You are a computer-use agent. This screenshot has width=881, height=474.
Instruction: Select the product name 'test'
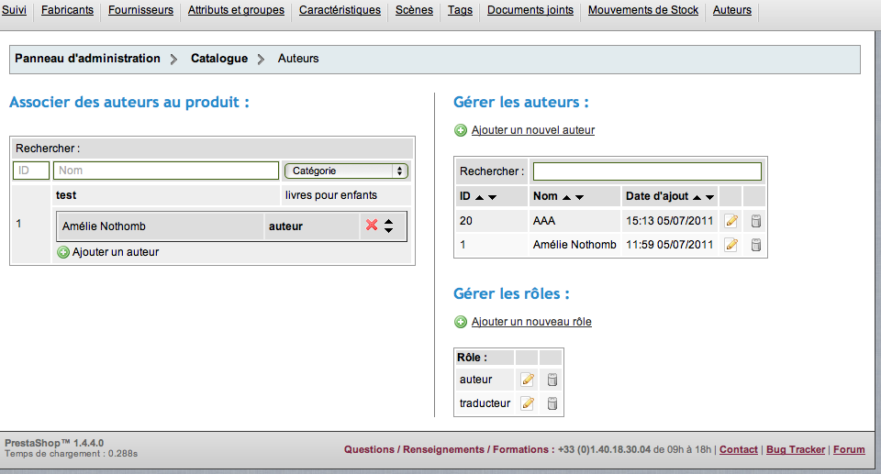tap(66, 195)
